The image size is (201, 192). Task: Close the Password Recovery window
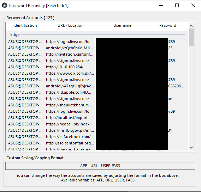point(193,5)
